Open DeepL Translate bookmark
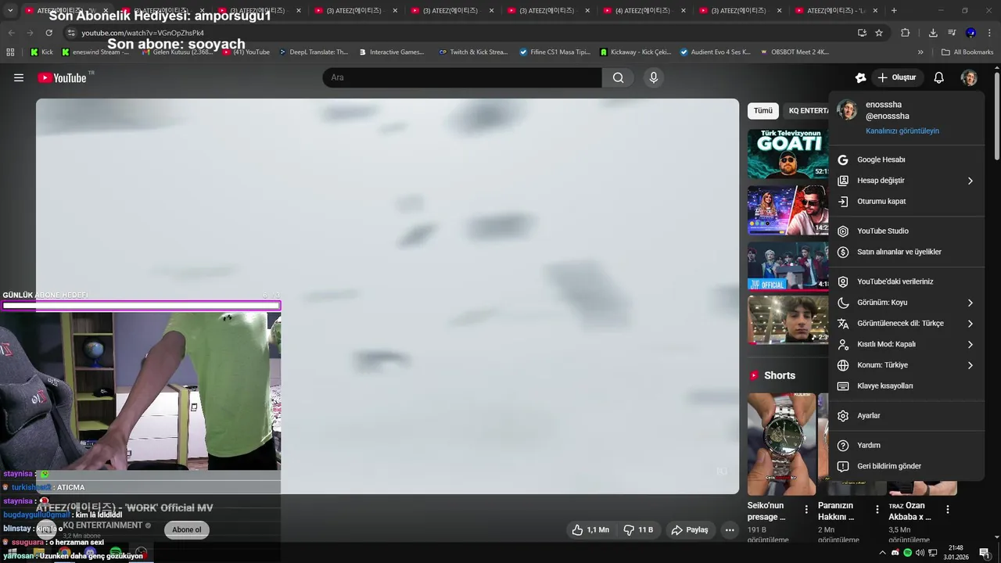This screenshot has height=563, width=1001. point(313,52)
